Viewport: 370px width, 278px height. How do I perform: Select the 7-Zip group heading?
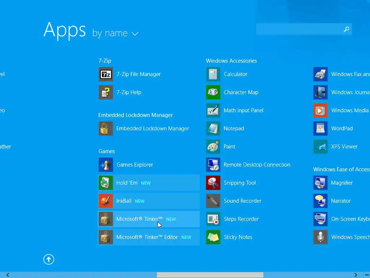click(105, 61)
